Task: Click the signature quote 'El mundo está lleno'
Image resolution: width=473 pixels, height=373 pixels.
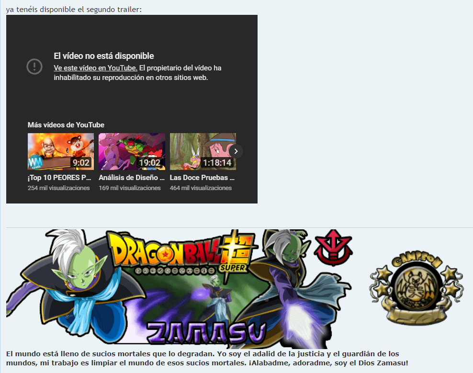Action: pos(207,358)
